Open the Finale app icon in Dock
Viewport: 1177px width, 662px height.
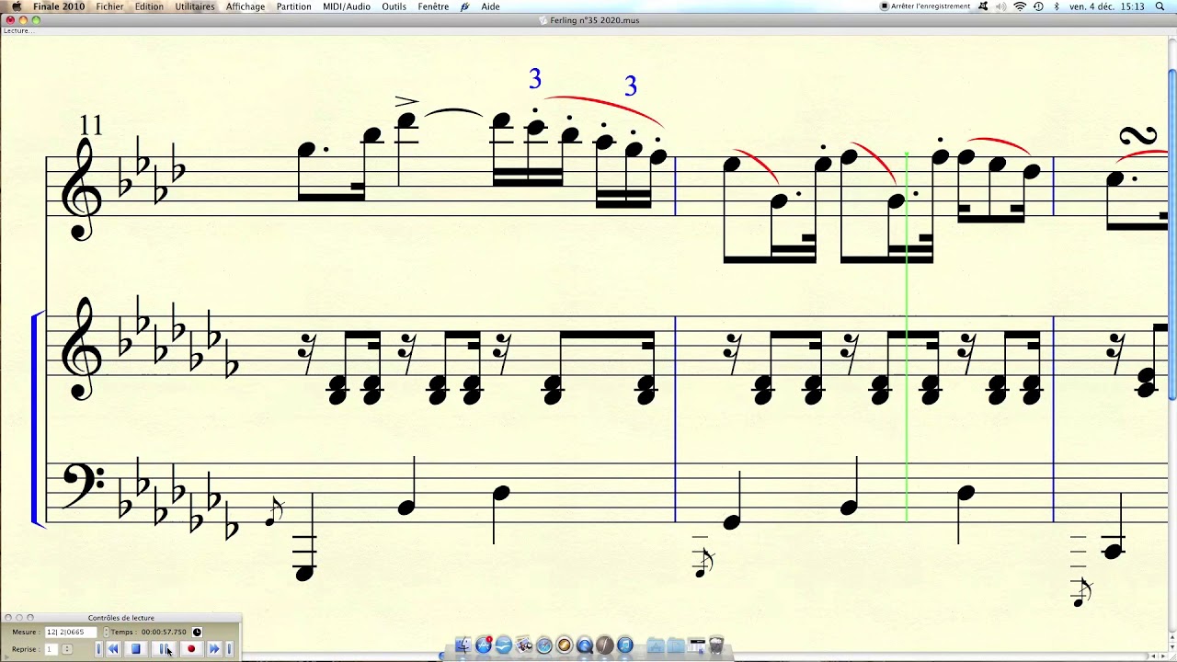click(605, 645)
